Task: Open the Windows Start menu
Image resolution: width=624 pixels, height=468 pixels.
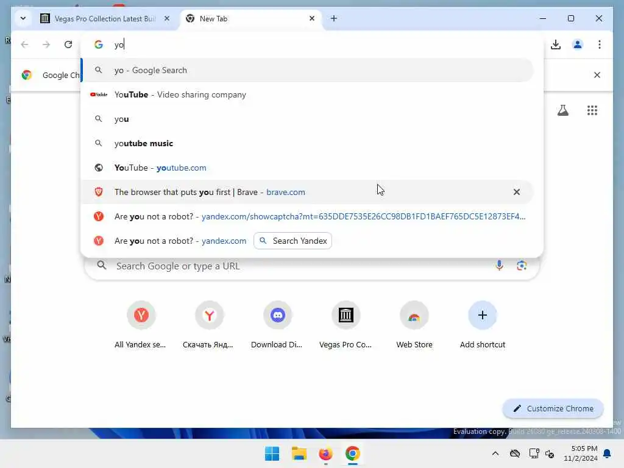Action: (272, 453)
